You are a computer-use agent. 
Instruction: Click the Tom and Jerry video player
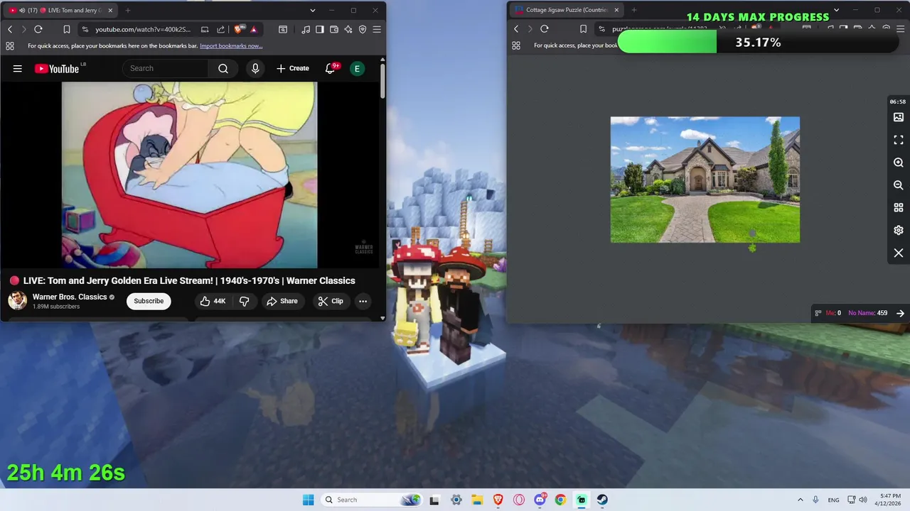190,175
